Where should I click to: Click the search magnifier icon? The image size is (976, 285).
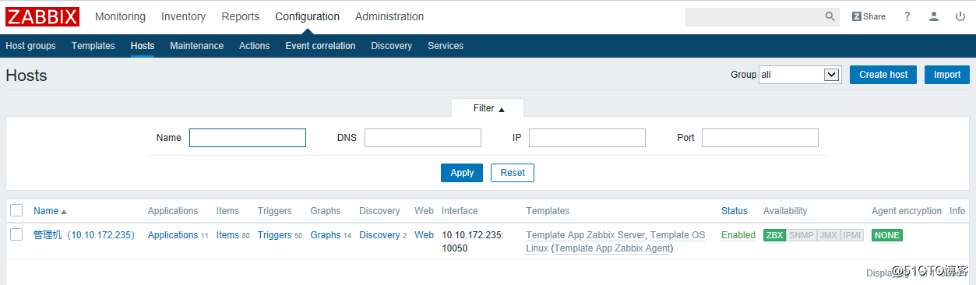830,16
